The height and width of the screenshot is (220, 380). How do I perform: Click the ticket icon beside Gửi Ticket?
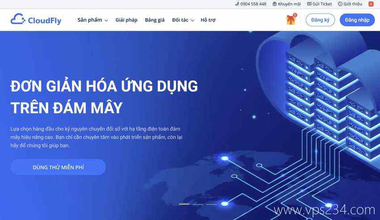click(x=309, y=4)
